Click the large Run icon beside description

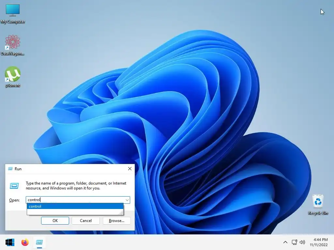tap(14, 186)
